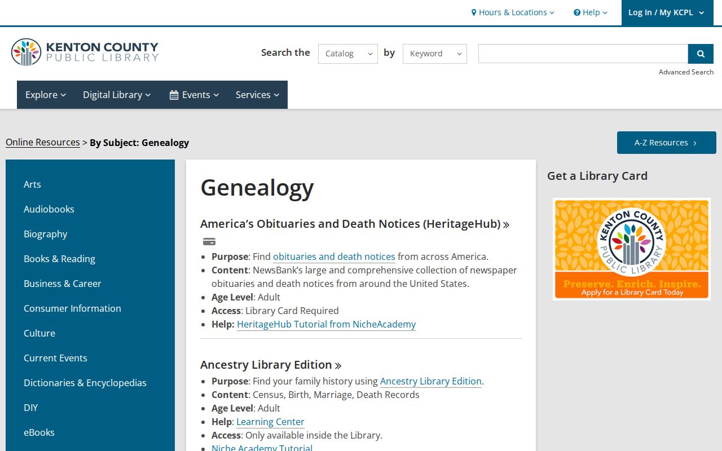Select eBooks subject in sidebar
Screen dimensions: 722x451
tap(39, 432)
